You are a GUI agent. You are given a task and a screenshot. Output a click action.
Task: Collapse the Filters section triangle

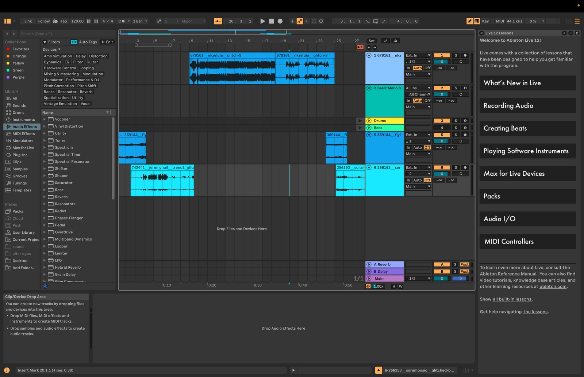[45, 42]
